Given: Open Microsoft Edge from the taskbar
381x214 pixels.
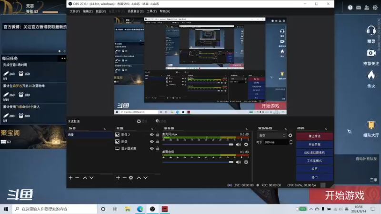Looking at the screenshot, I should (140, 209).
